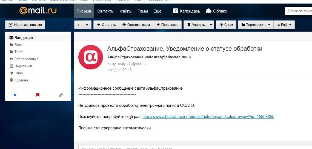Filter unread with blue dot icon

[x=15, y=95]
